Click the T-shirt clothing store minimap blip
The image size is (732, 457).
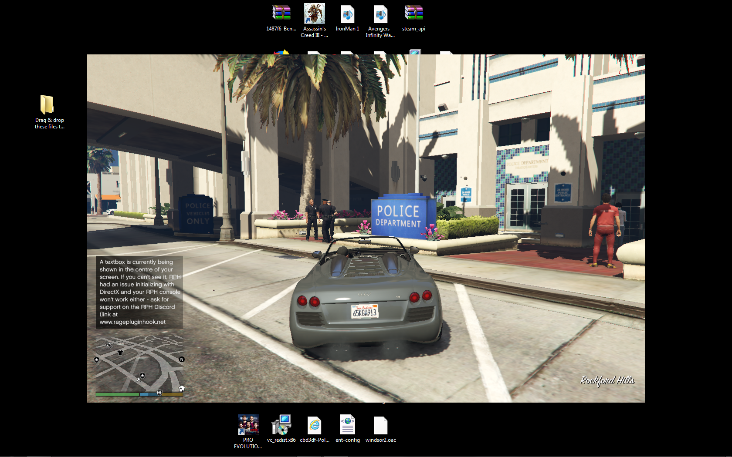pyautogui.click(x=120, y=353)
